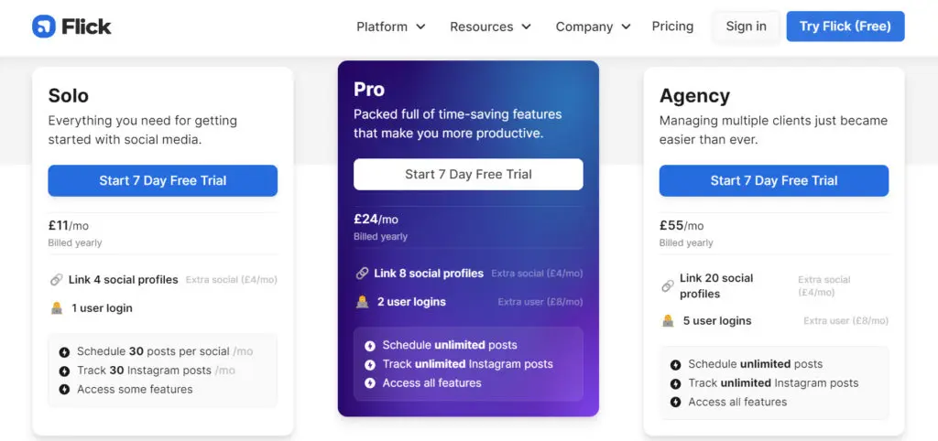Start the Pro plan 7 day free trial

468,175
